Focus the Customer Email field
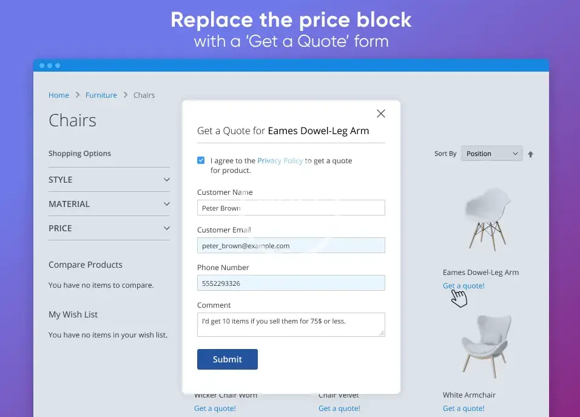This screenshot has width=580, height=417. click(291, 245)
